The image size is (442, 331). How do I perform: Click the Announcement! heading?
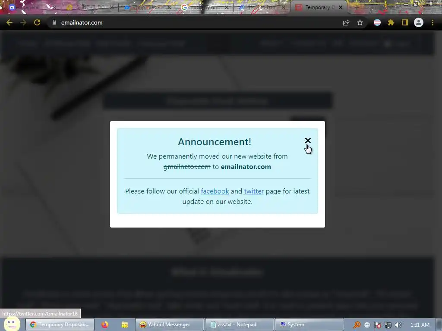(x=214, y=142)
